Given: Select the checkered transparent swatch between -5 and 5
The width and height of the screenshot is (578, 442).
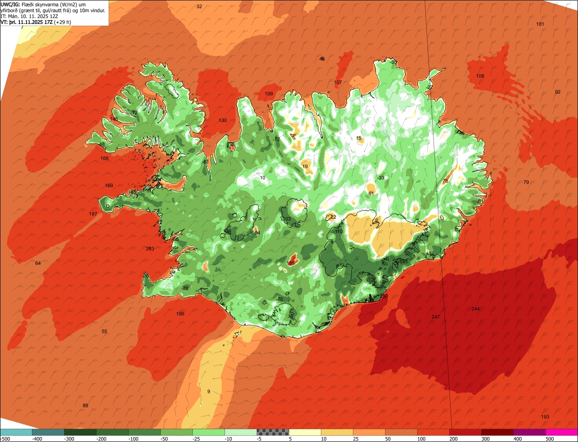Looking at the screenshot, I should (x=273, y=432).
